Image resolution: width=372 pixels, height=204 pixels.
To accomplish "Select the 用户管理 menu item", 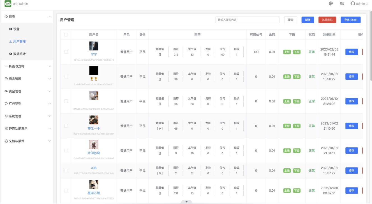I will [x=27, y=42].
